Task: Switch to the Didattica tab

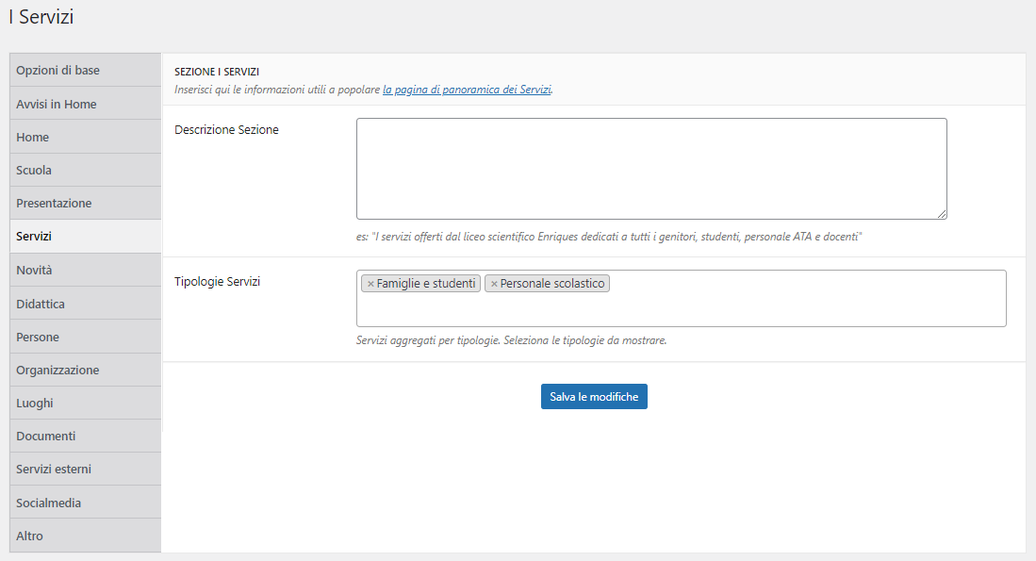Action: [85, 304]
